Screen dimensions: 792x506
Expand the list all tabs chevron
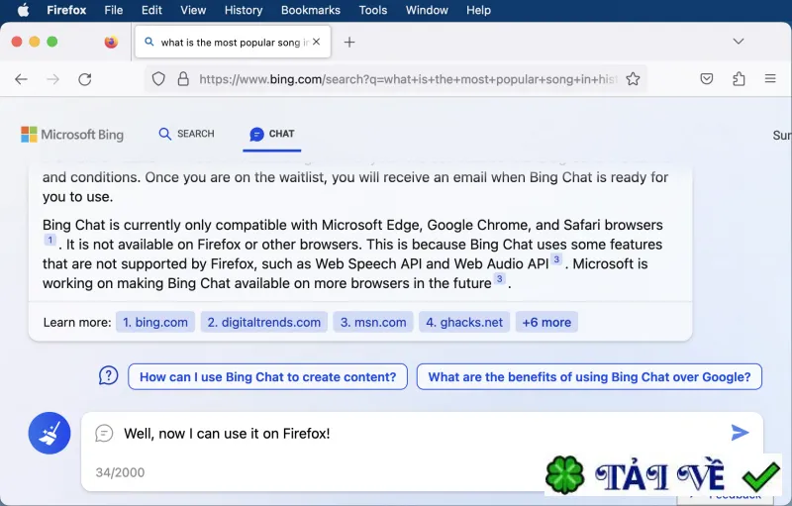pos(738,42)
